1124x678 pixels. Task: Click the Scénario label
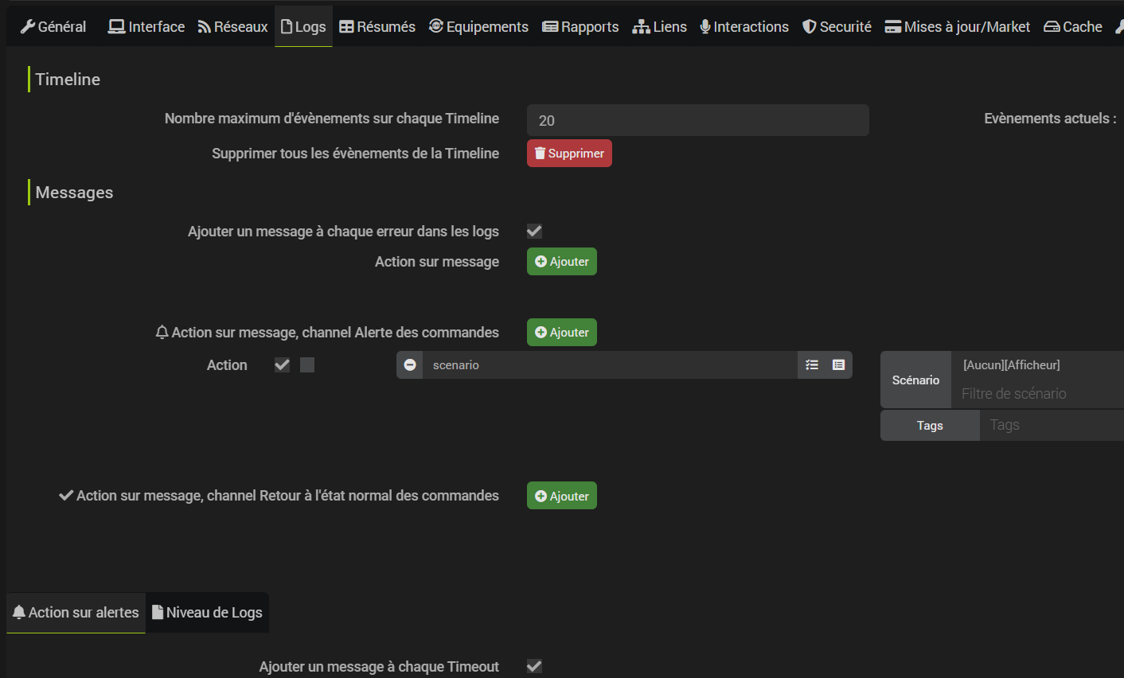click(915, 380)
